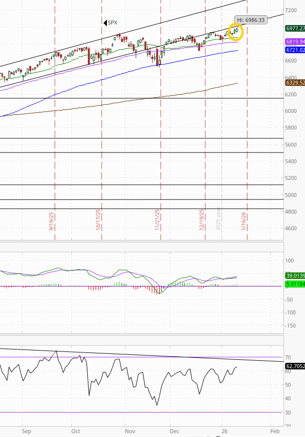Click the RSI 62.7052 value label
Screen dimensions: 305x437
click(295, 366)
